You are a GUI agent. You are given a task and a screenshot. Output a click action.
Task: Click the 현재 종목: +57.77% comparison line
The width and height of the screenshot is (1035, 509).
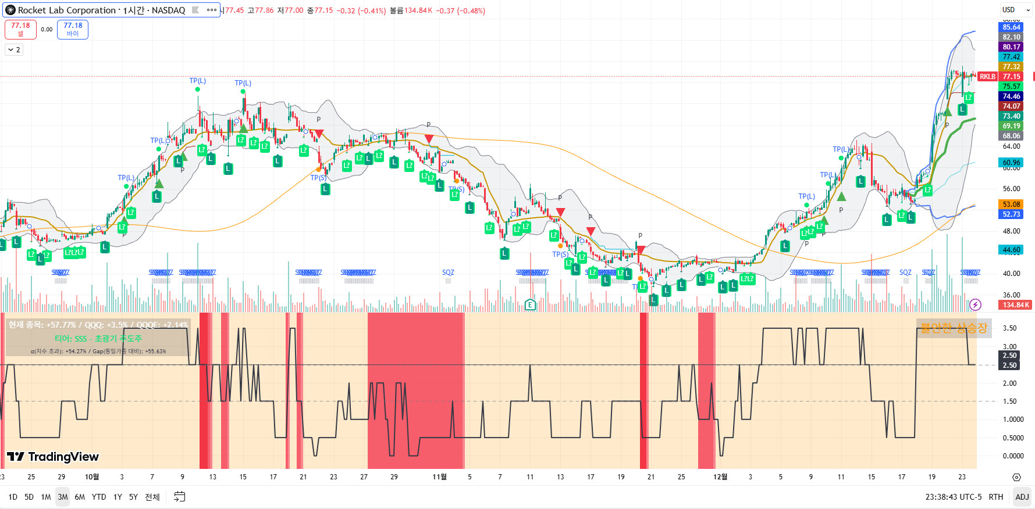(98, 325)
